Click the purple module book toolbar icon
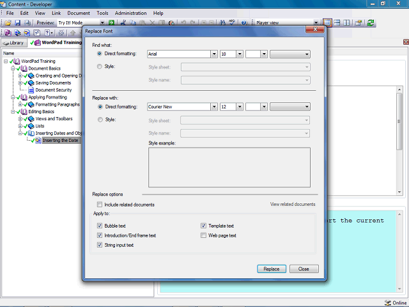 [8, 33]
